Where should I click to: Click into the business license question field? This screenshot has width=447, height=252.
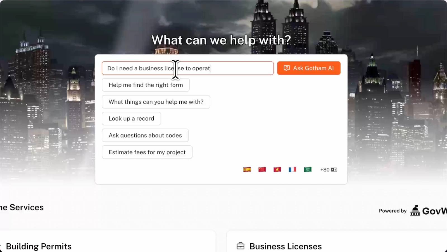pyautogui.click(x=187, y=68)
